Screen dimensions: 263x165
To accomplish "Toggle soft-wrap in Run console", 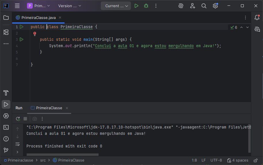I will coord(18,144).
